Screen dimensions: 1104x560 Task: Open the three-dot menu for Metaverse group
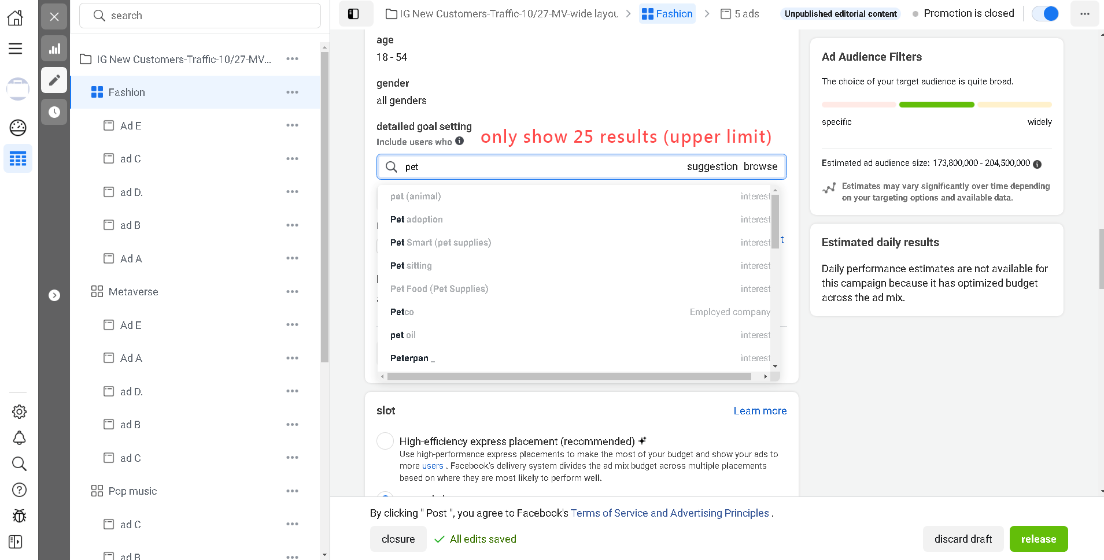(x=292, y=292)
